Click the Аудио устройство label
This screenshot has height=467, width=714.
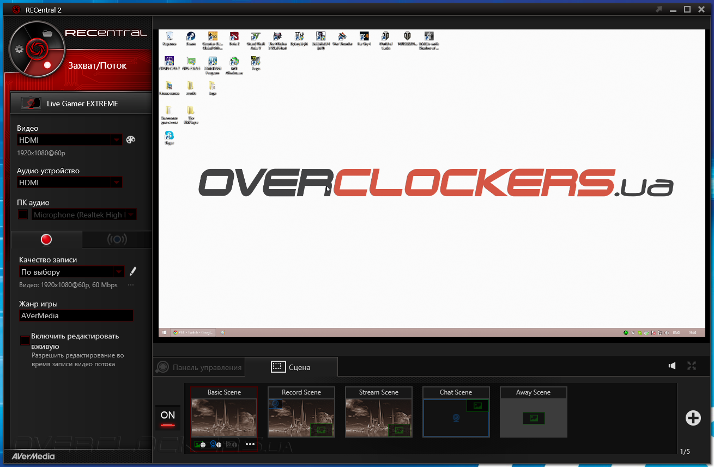pos(48,171)
